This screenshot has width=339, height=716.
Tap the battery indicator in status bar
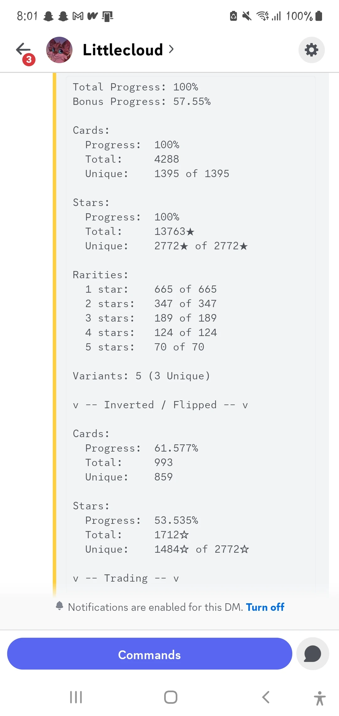coord(319,16)
